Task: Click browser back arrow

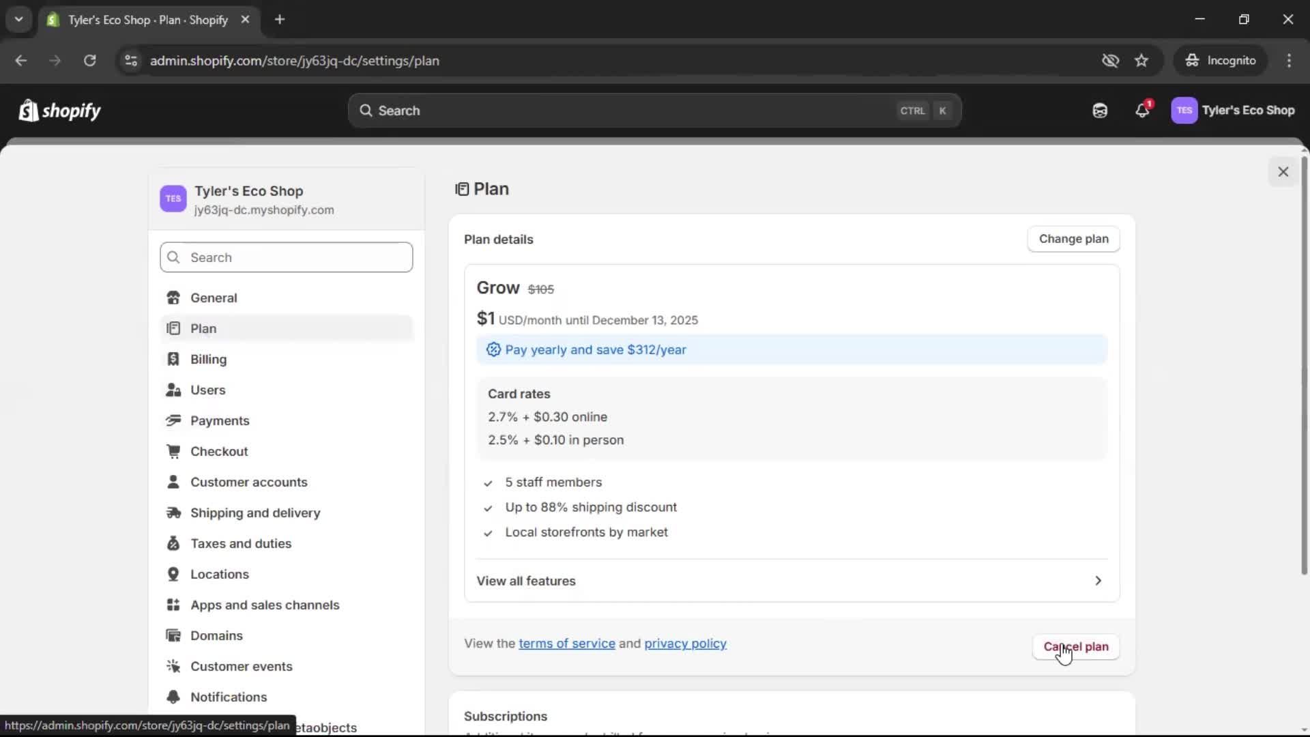Action: click(x=21, y=61)
